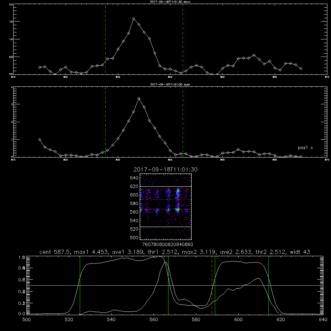Select last data point of dawn curve
Viewport: 331px width, 331px height.
click(301, 69)
